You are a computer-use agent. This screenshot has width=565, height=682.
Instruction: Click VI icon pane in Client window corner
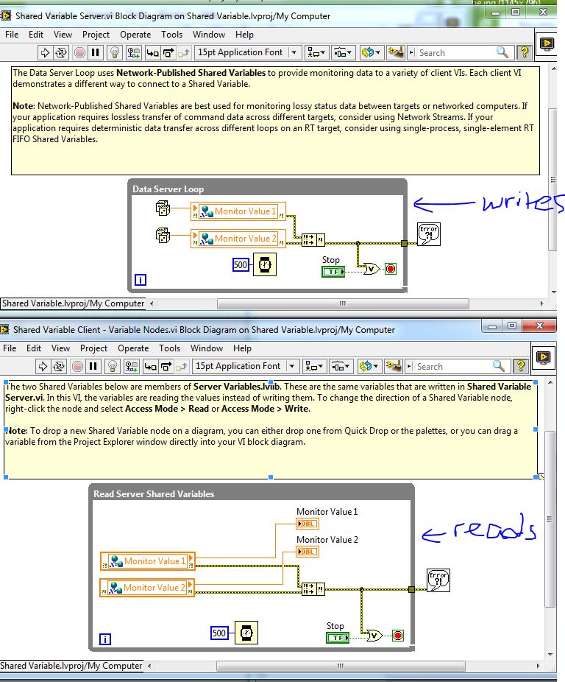(x=544, y=357)
